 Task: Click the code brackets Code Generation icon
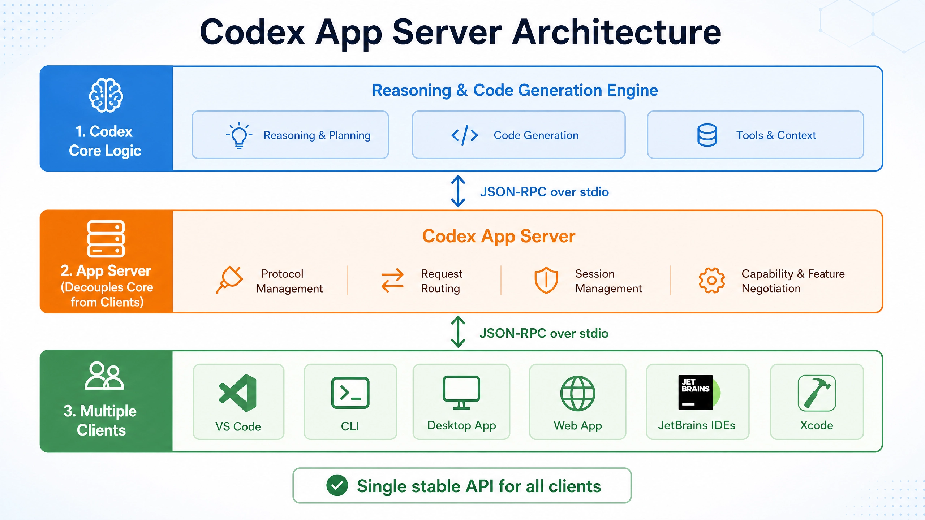[465, 135]
